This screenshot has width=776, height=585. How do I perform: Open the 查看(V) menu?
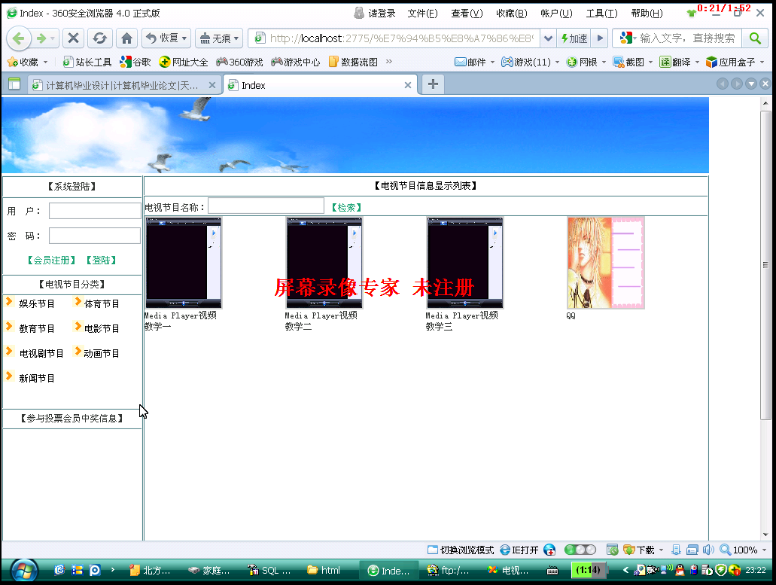click(466, 14)
